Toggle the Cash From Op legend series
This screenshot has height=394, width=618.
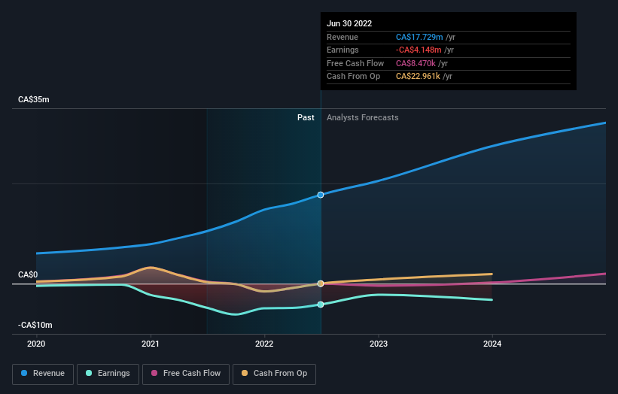point(274,374)
